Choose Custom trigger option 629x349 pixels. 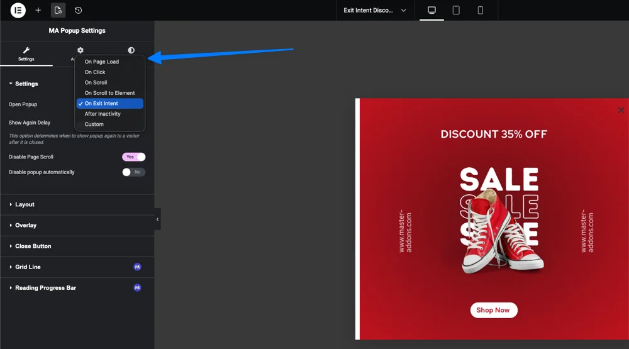click(110, 125)
